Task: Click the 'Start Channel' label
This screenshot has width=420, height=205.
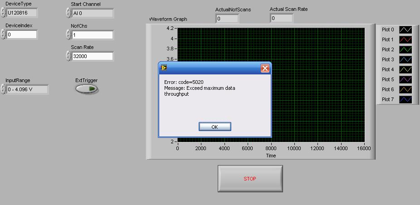Action: (86, 4)
